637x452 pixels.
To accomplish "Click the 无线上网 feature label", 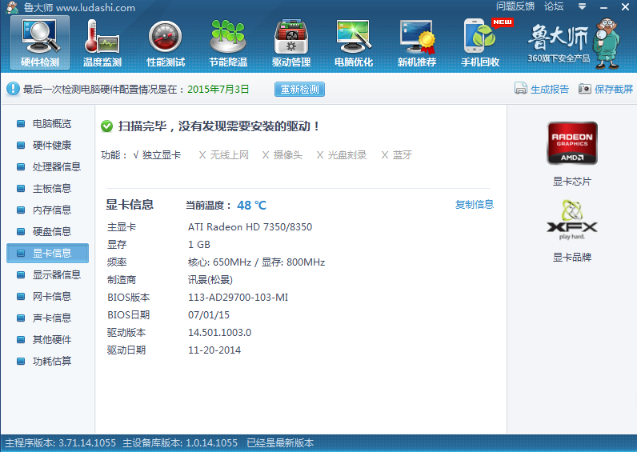I will coord(229,154).
